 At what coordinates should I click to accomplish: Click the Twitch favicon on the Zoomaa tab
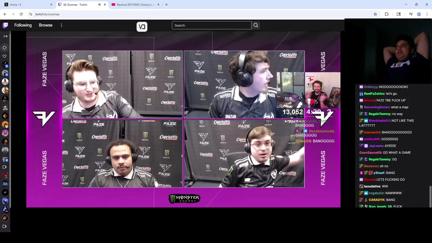tap(60, 5)
